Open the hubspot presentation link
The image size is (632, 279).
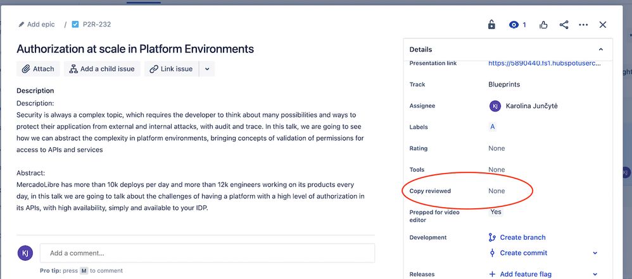545,63
